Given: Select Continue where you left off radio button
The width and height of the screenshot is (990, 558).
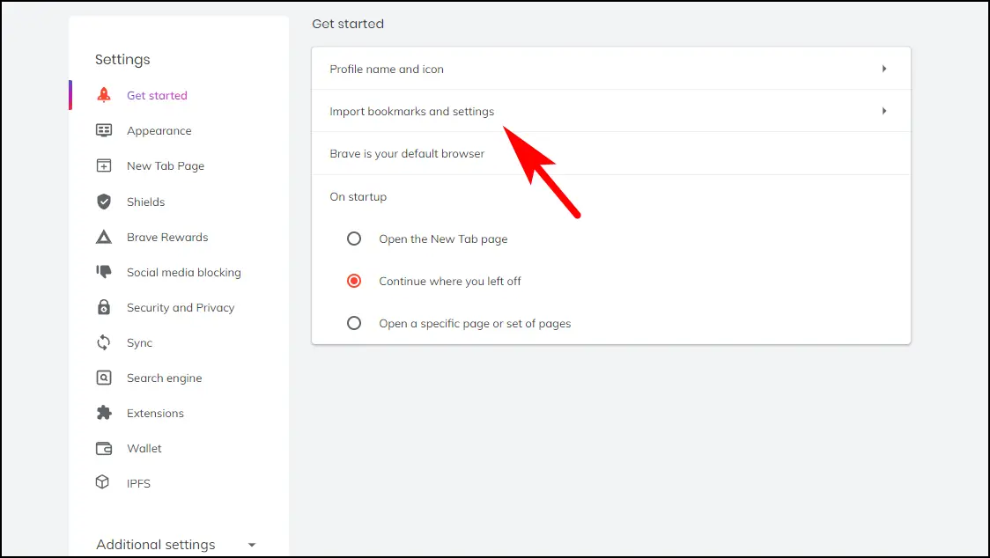Looking at the screenshot, I should pyautogui.click(x=354, y=281).
